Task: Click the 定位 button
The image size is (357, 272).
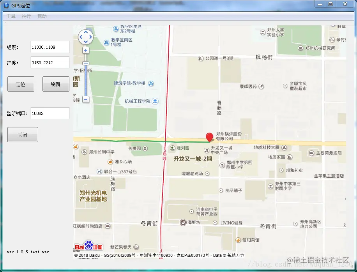Action: (x=21, y=84)
